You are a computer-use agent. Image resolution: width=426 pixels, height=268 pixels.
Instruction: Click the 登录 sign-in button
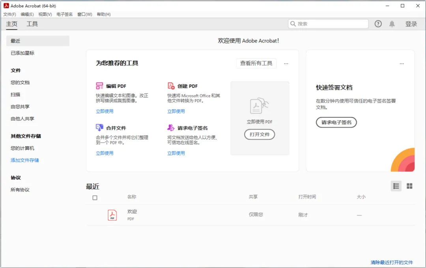pos(411,24)
